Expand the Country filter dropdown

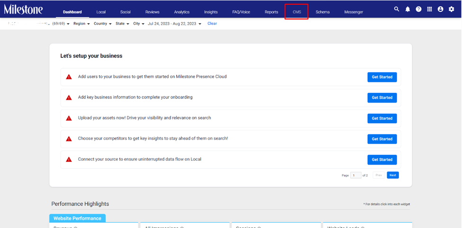click(x=102, y=24)
